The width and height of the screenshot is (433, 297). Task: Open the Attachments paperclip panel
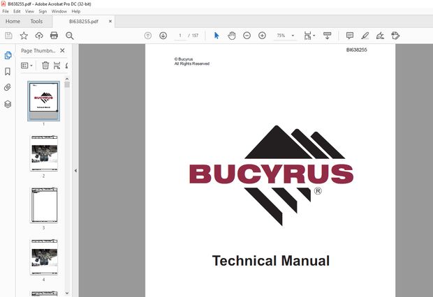8,88
